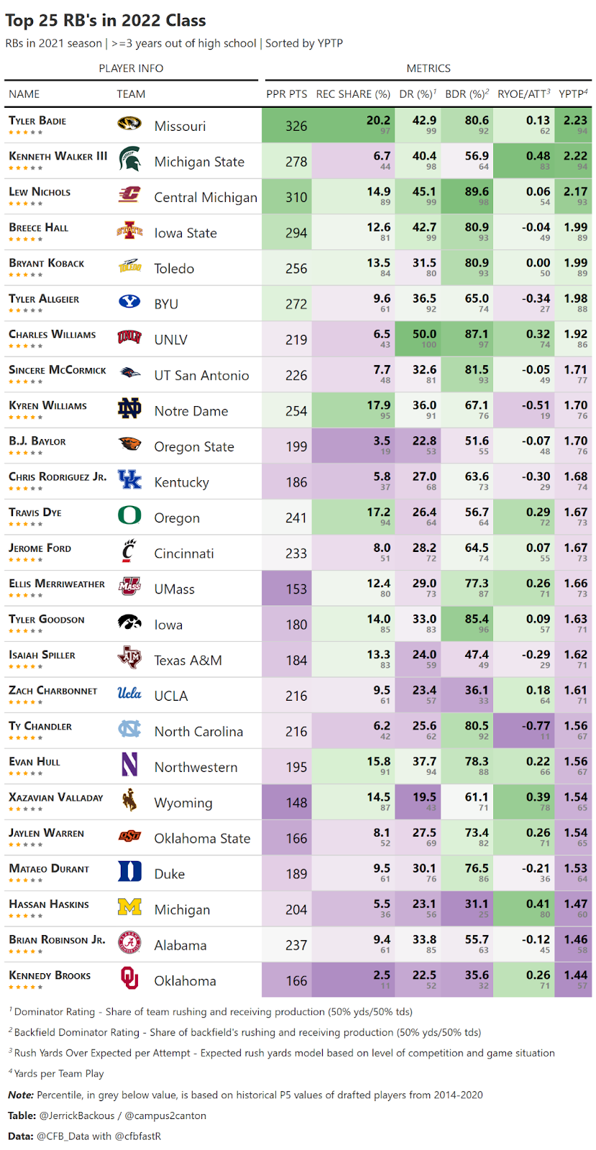Click the BYU logo icon

click(x=129, y=301)
